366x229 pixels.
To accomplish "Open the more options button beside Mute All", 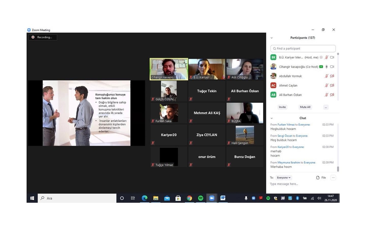I will 325,107.
